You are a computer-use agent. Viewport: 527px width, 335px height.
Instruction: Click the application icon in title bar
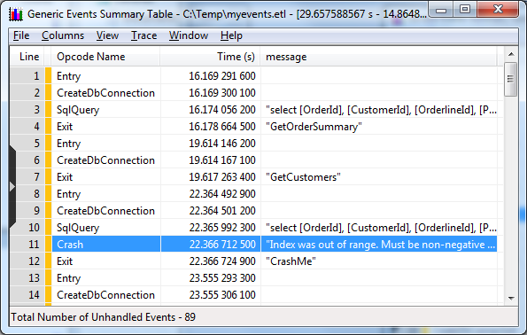click(x=15, y=14)
